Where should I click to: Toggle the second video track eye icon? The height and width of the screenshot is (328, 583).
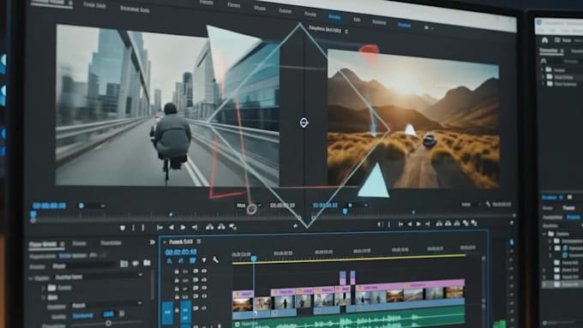tap(204, 280)
